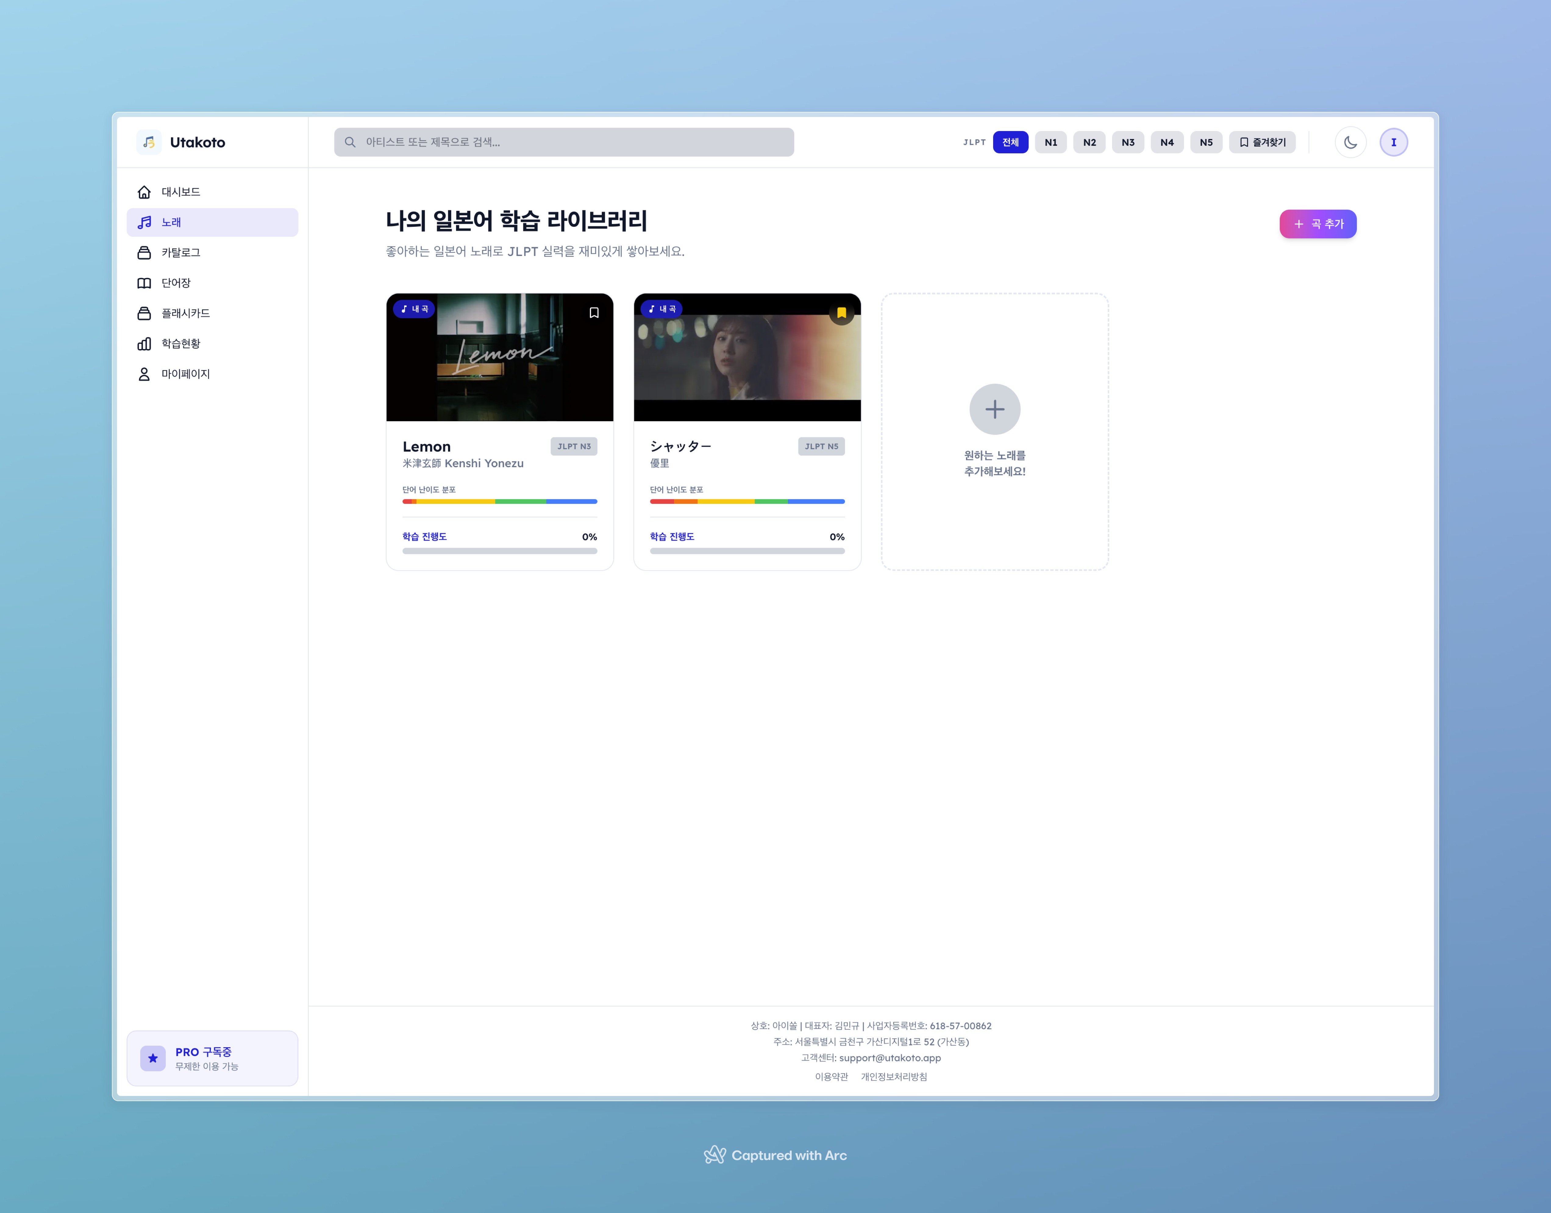Enable the 즐겨찾기 favorites filter
Screen dimensions: 1551x1213
click(1262, 142)
